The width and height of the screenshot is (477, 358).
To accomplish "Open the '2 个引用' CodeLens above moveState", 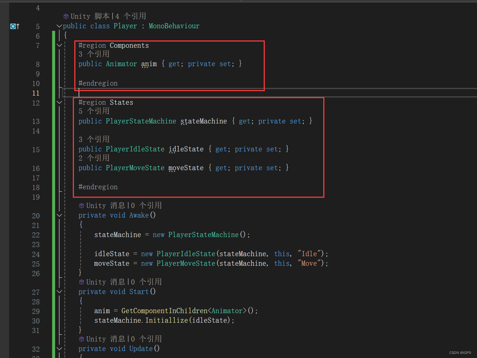I will (x=94, y=158).
